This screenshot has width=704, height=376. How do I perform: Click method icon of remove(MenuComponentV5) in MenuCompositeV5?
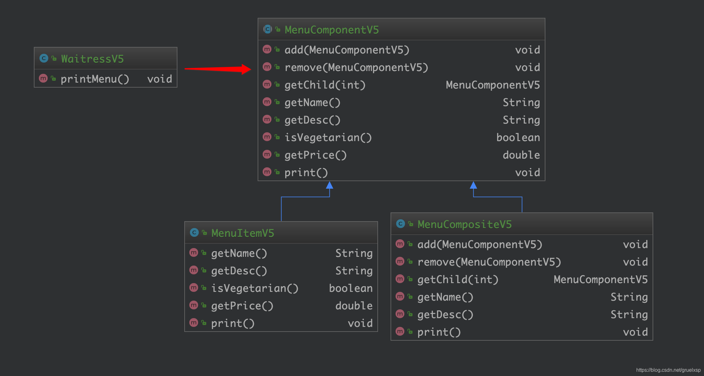(400, 261)
